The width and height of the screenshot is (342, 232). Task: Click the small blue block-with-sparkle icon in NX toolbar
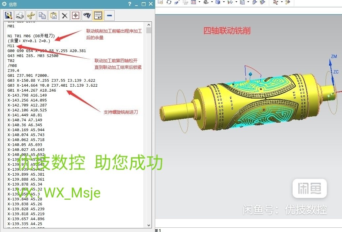click(x=177, y=2)
